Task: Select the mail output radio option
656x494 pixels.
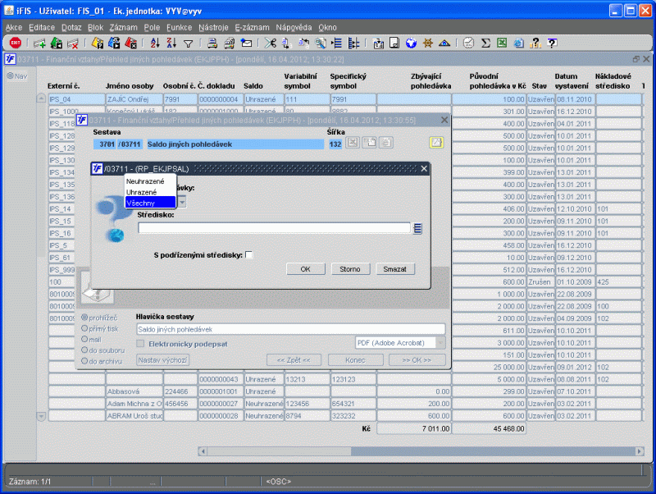Action: click(84, 339)
